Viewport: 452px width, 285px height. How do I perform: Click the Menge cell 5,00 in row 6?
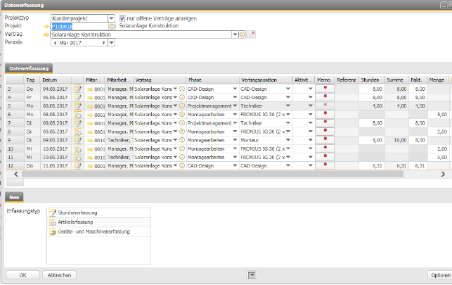[x=438, y=115]
